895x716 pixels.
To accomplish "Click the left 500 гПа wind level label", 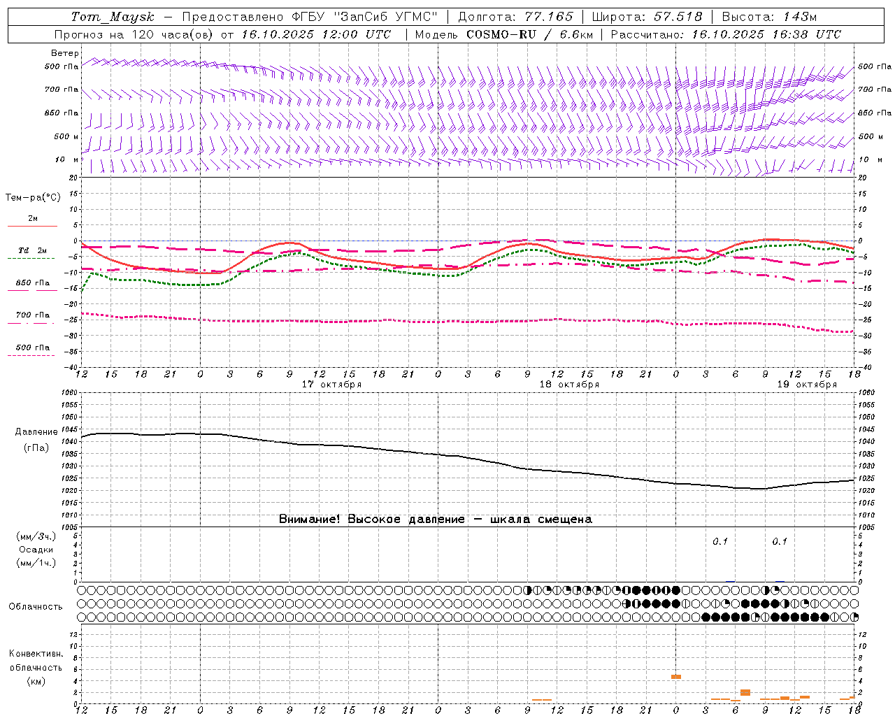I will coord(62,67).
